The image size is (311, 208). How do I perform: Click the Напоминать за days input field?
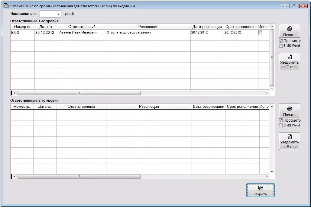click(50, 14)
